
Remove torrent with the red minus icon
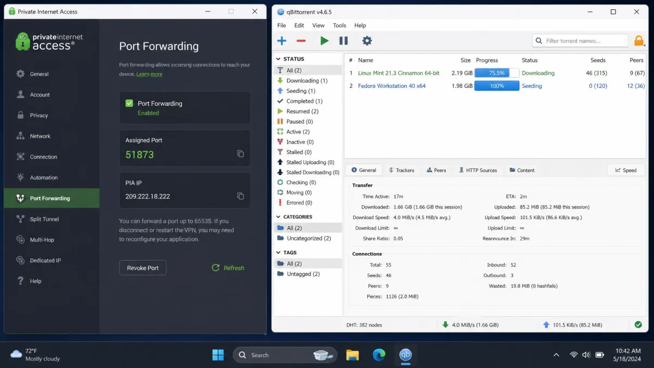(x=301, y=41)
